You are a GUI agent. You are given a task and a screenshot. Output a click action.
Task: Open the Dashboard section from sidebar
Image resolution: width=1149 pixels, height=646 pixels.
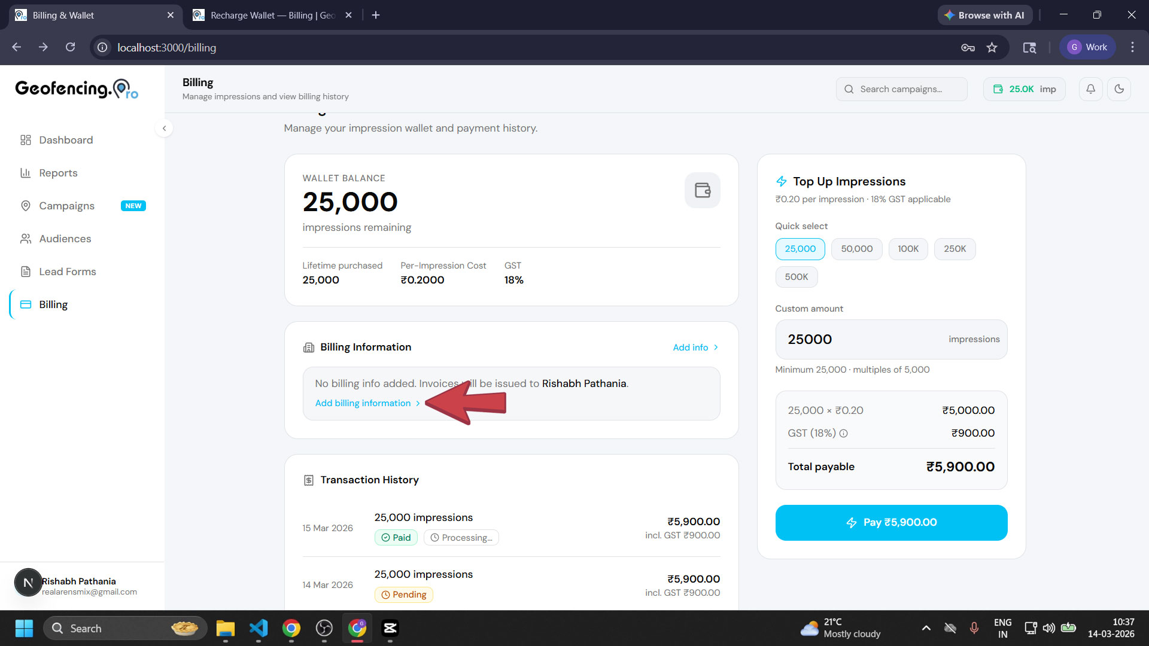(x=65, y=140)
